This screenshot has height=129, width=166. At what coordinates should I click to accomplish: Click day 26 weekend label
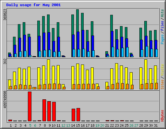click(131, 125)
